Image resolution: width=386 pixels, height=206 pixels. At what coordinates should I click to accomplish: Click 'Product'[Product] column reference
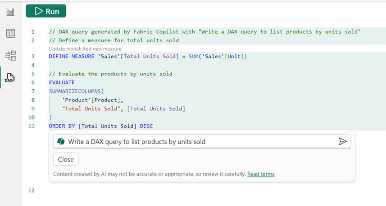[x=91, y=100]
